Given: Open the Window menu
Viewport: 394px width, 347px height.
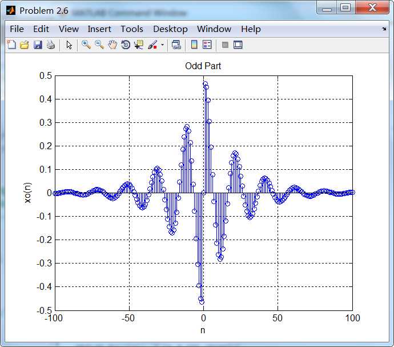Looking at the screenshot, I should point(214,29).
